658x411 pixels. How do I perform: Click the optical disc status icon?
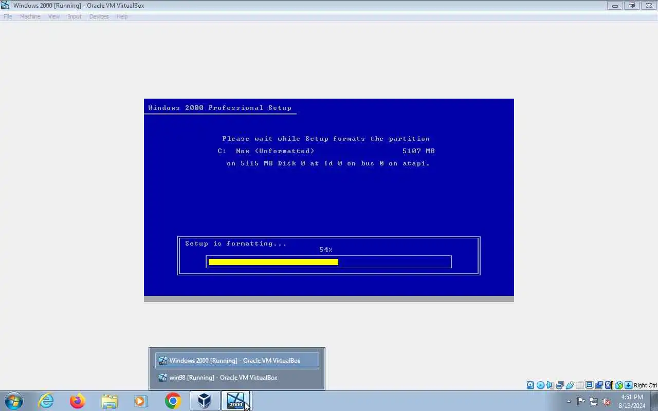click(540, 385)
